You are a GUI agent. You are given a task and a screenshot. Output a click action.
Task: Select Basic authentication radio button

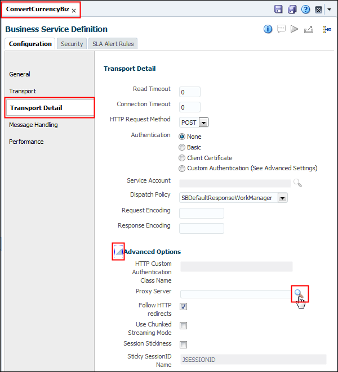pyautogui.click(x=182, y=147)
